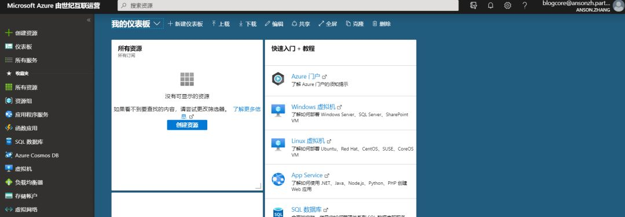Open the SQL 数据库 tutorial link
625x217 pixels.
[x=307, y=209]
